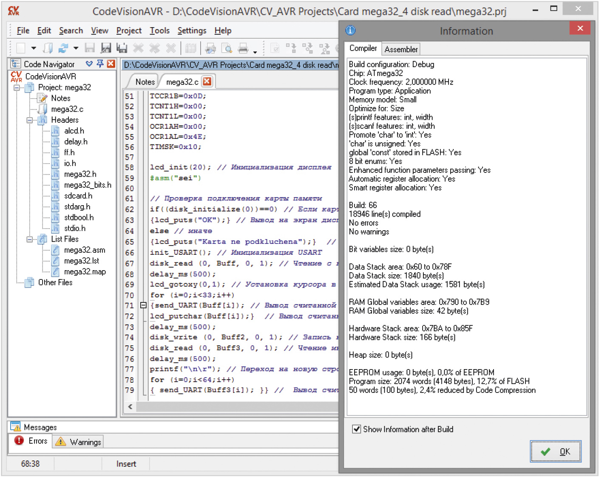Select the Compiler tab in Information dialog
The image size is (599, 477).
tap(363, 48)
